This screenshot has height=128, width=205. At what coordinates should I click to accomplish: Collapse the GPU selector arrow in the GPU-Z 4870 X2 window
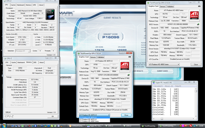pos(109,115)
